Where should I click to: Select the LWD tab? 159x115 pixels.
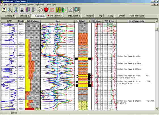(x=122, y=16)
